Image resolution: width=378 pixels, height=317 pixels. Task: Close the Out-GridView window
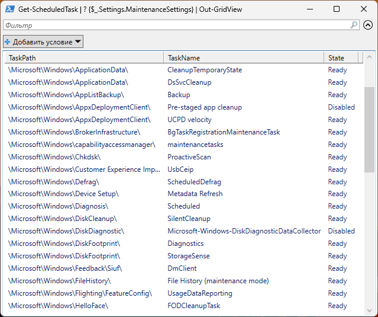364,9
